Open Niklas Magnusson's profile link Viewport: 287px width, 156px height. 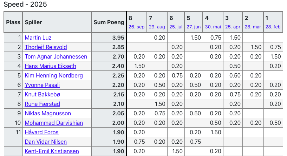pyautogui.click(x=48, y=114)
